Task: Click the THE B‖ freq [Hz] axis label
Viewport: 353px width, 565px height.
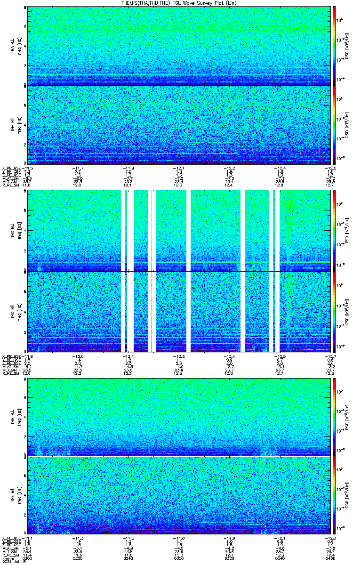Action: [x=20, y=495]
